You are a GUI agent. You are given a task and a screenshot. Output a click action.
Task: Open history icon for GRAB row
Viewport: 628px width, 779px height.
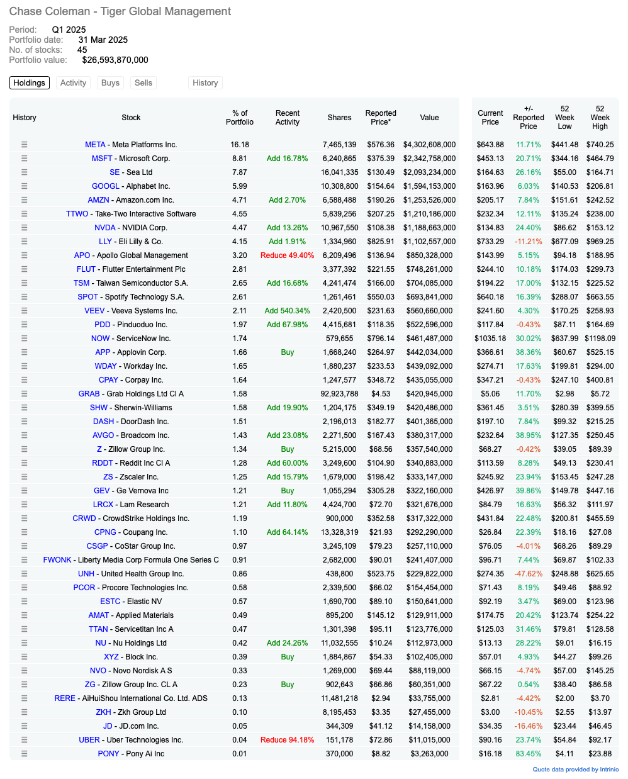25,394
